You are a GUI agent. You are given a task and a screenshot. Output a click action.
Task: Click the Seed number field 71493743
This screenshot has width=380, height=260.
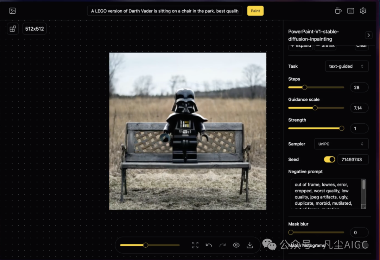point(353,159)
